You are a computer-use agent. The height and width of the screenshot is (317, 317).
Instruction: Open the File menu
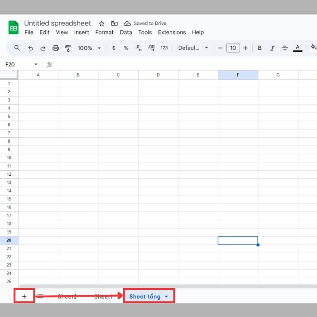[x=29, y=32]
